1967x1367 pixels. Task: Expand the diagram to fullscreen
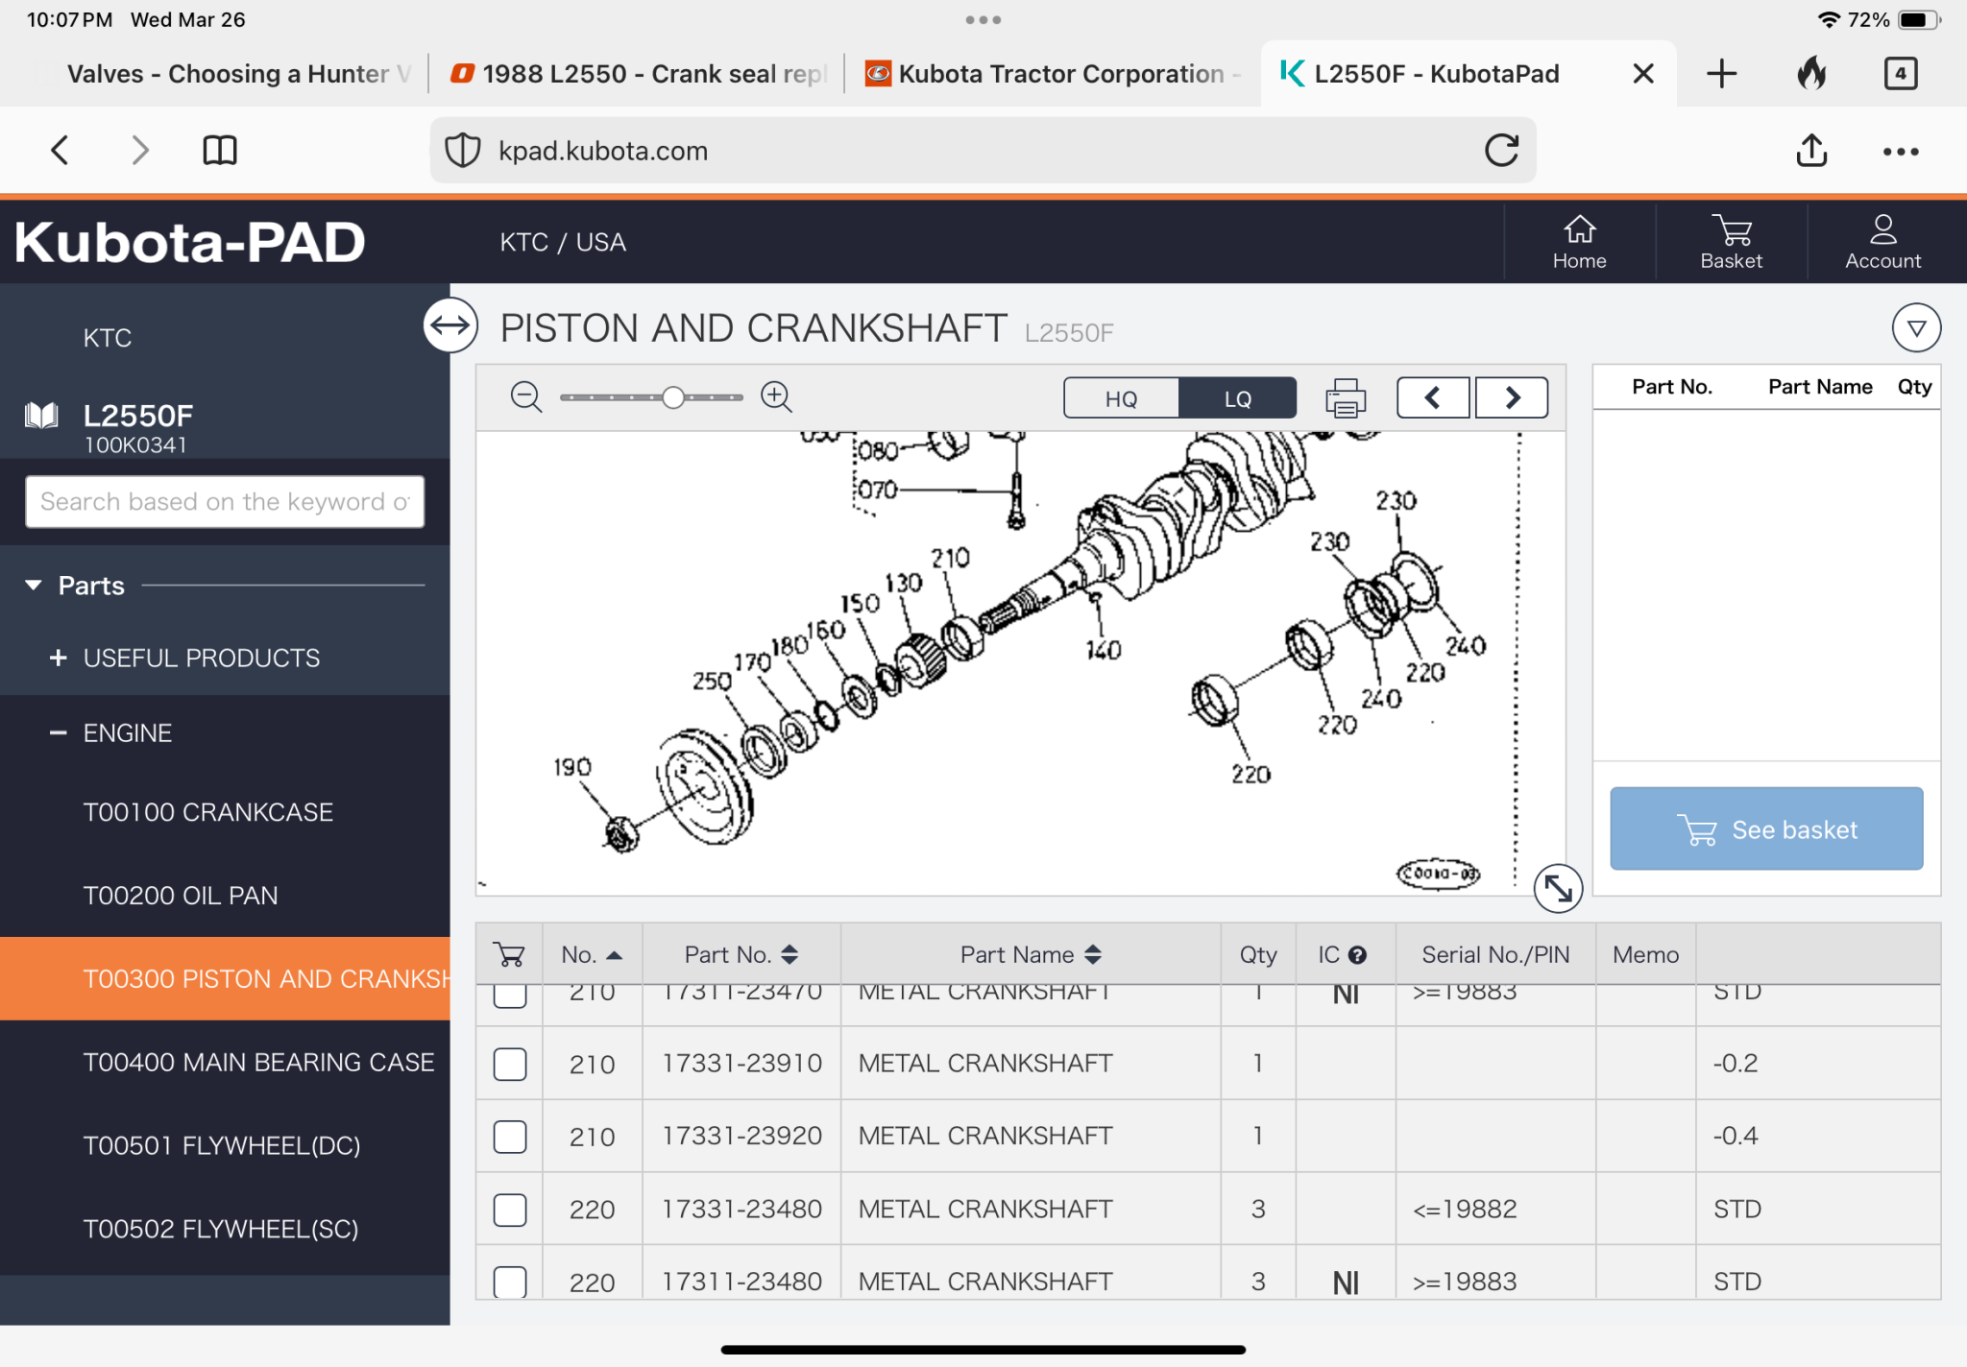click(x=1558, y=888)
